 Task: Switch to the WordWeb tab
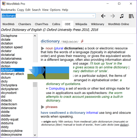[9, 24]
